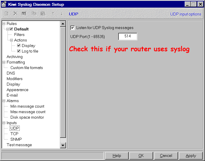Viewport: 205px width, 161px height.
Task: Select the Formatting tree label
Action: click(x=16, y=62)
